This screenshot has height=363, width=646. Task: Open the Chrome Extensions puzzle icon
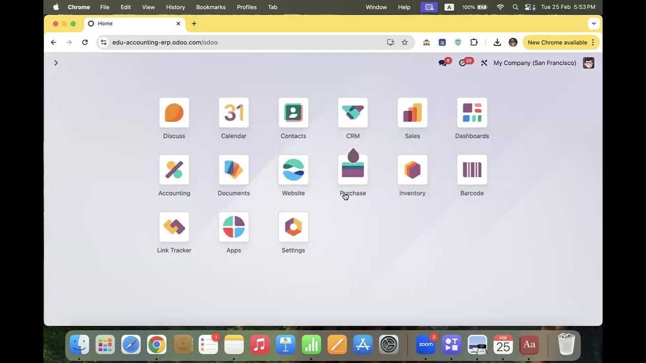coord(474,42)
